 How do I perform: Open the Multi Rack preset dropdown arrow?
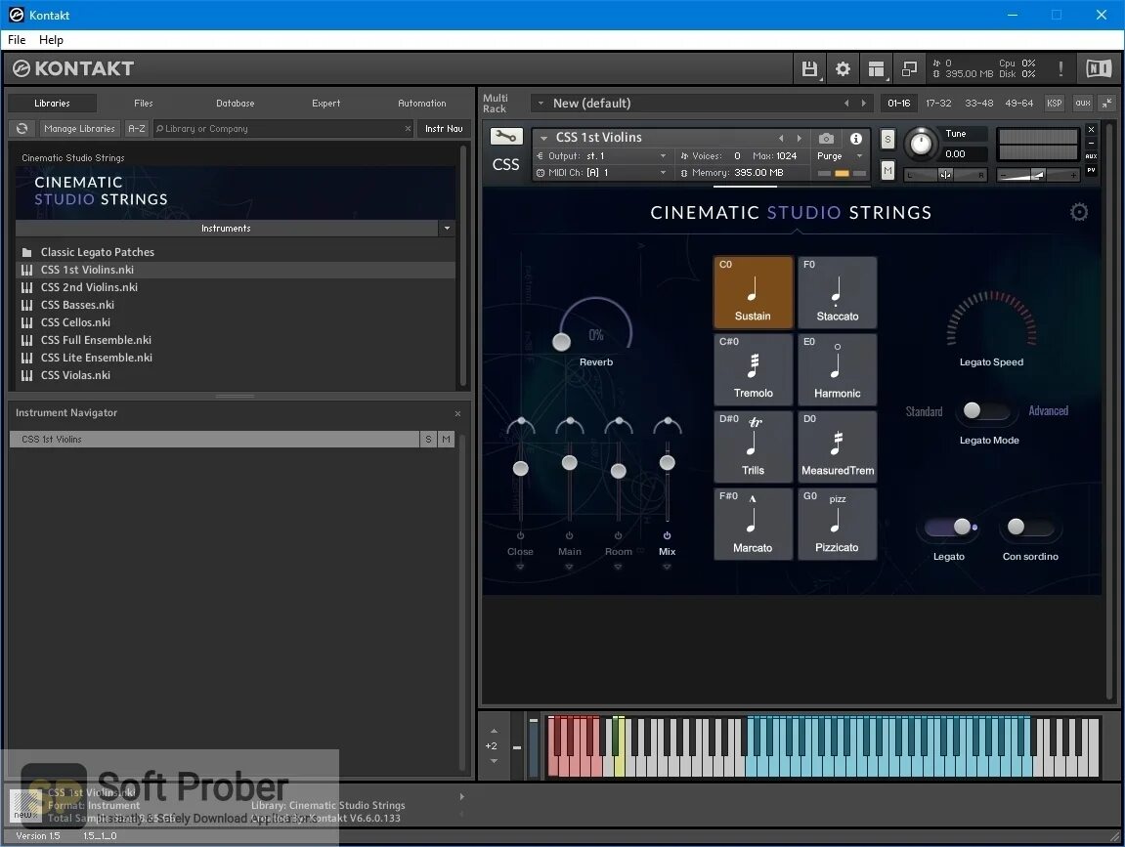541,104
